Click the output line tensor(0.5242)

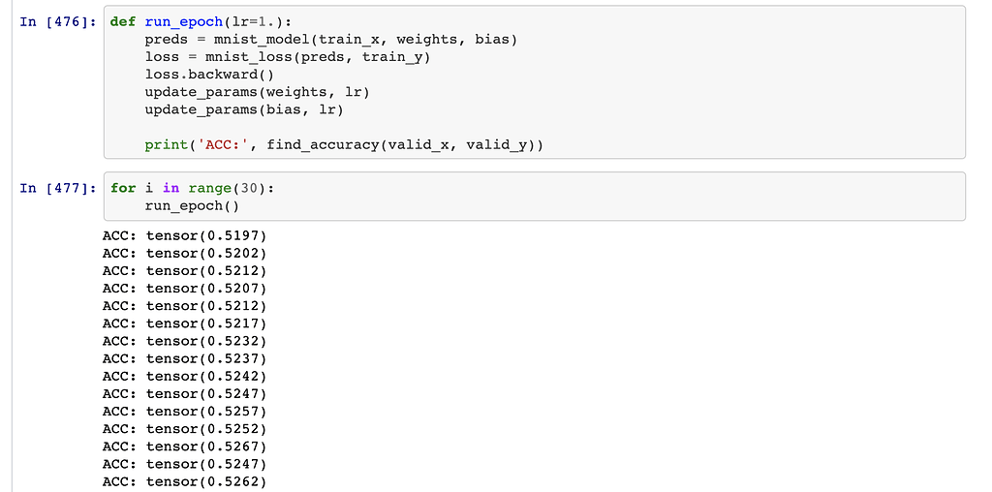pyautogui.click(x=184, y=376)
